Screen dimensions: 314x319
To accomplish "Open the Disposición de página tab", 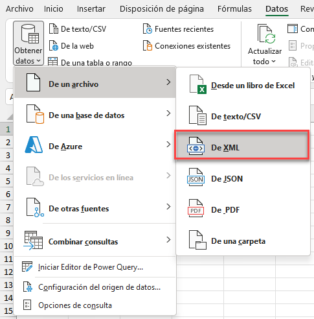I will click(162, 9).
